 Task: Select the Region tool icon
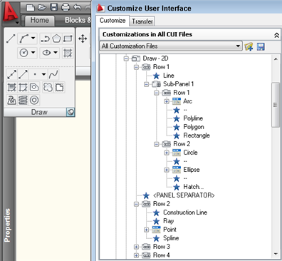click(x=34, y=88)
